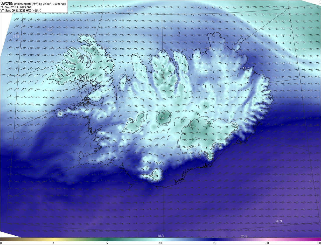Click the 15 tick on the color scale

(214, 243)
